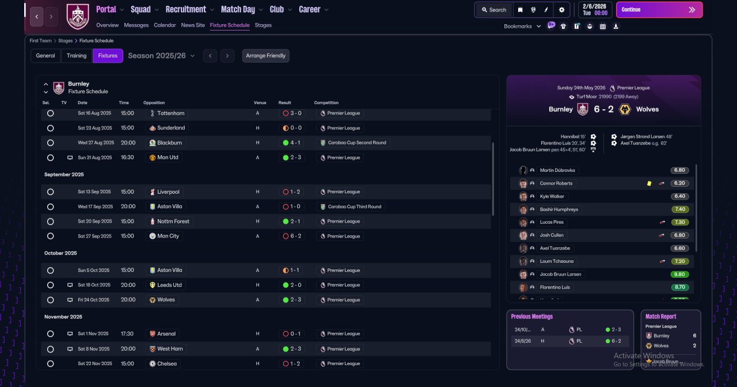Open settings gear icon in top toolbar
This screenshot has width=737, height=387.
tap(561, 10)
